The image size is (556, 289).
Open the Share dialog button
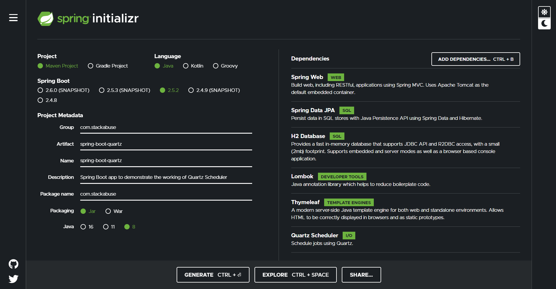[361, 275]
